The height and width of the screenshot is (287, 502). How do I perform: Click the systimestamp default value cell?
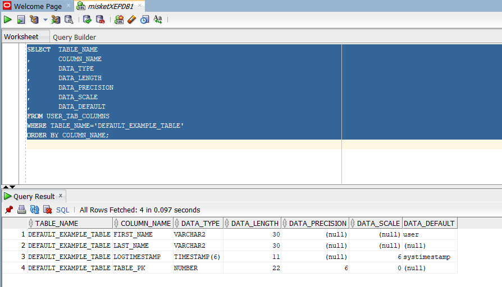point(430,257)
